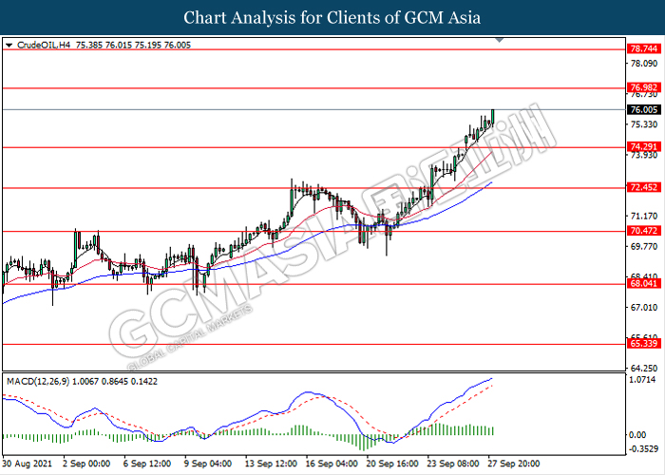Click the Chart Analysis for Clients title
The height and width of the screenshot is (475, 665).
pos(332,18)
